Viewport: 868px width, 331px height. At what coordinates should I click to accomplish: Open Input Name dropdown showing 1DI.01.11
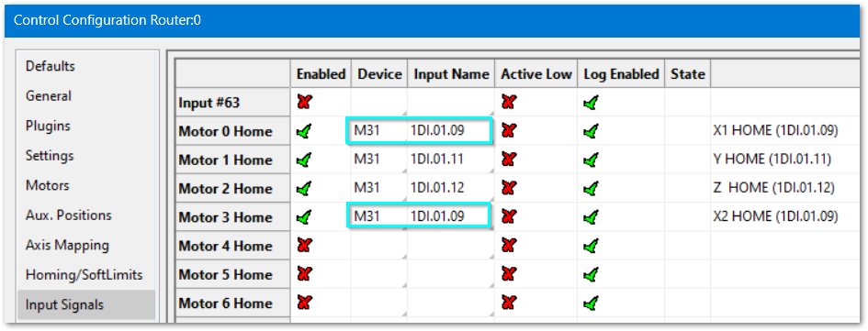click(451, 160)
